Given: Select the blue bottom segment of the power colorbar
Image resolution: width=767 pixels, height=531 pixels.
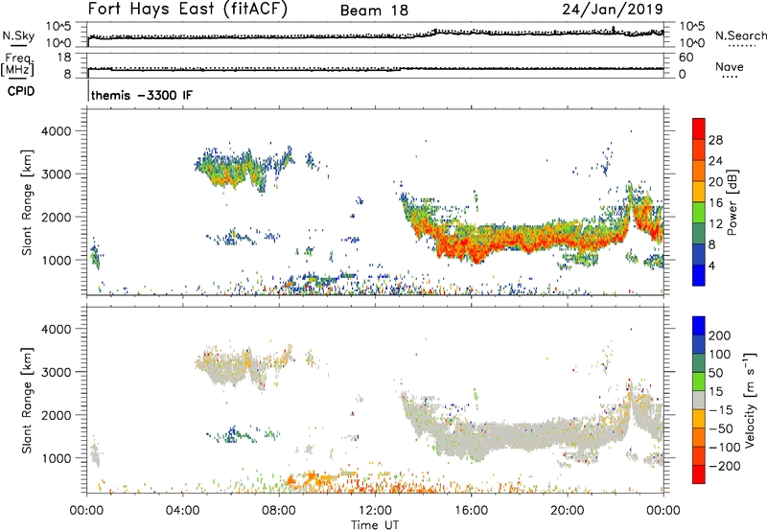Looking at the screenshot, I should tap(699, 275).
